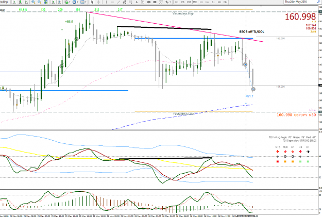Select the crosshair tool
The image size is (322, 217).
(x=98, y=2)
